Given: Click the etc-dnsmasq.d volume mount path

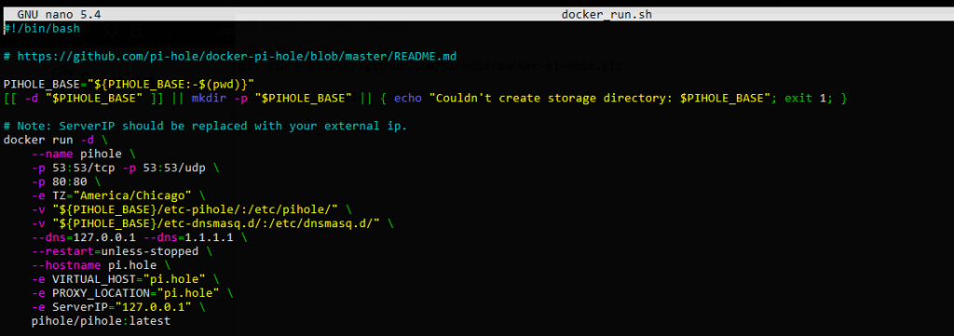Looking at the screenshot, I should pyautogui.click(x=216, y=223).
